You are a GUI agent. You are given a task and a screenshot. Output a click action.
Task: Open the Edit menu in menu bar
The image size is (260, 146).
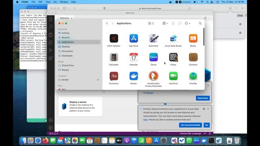tap(41, 2)
